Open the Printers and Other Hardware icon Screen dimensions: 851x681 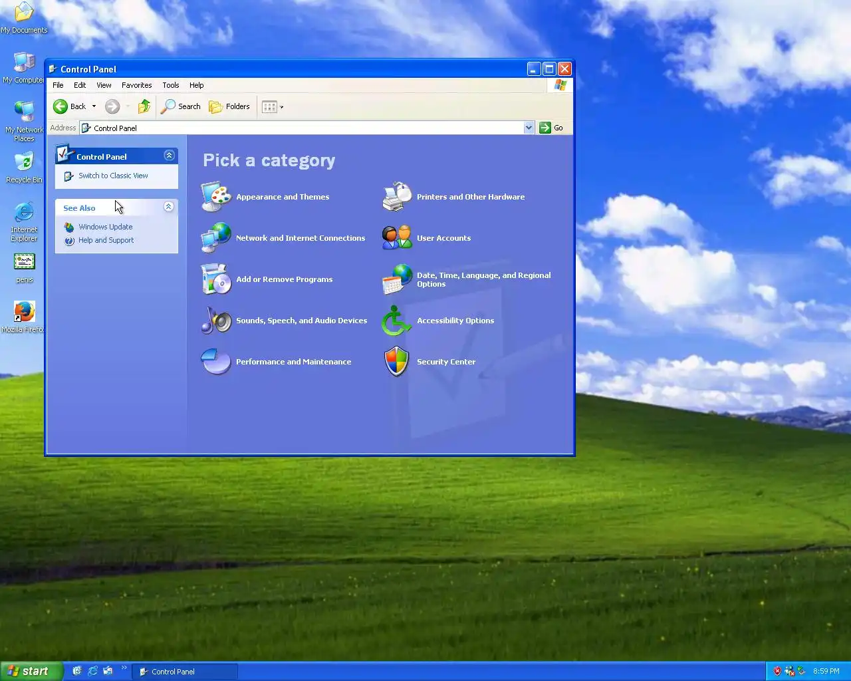click(x=397, y=197)
